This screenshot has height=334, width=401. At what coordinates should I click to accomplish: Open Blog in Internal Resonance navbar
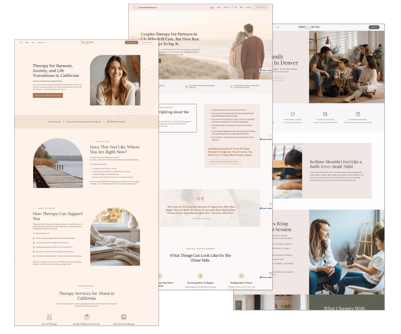pyautogui.click(x=241, y=7)
